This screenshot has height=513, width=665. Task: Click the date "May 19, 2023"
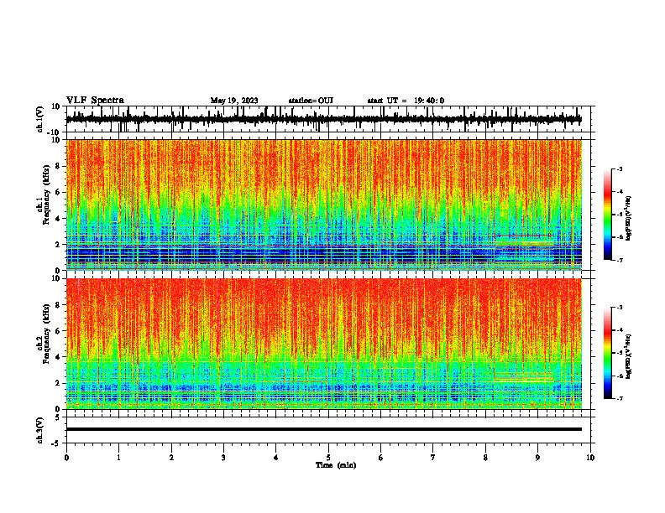coord(234,101)
